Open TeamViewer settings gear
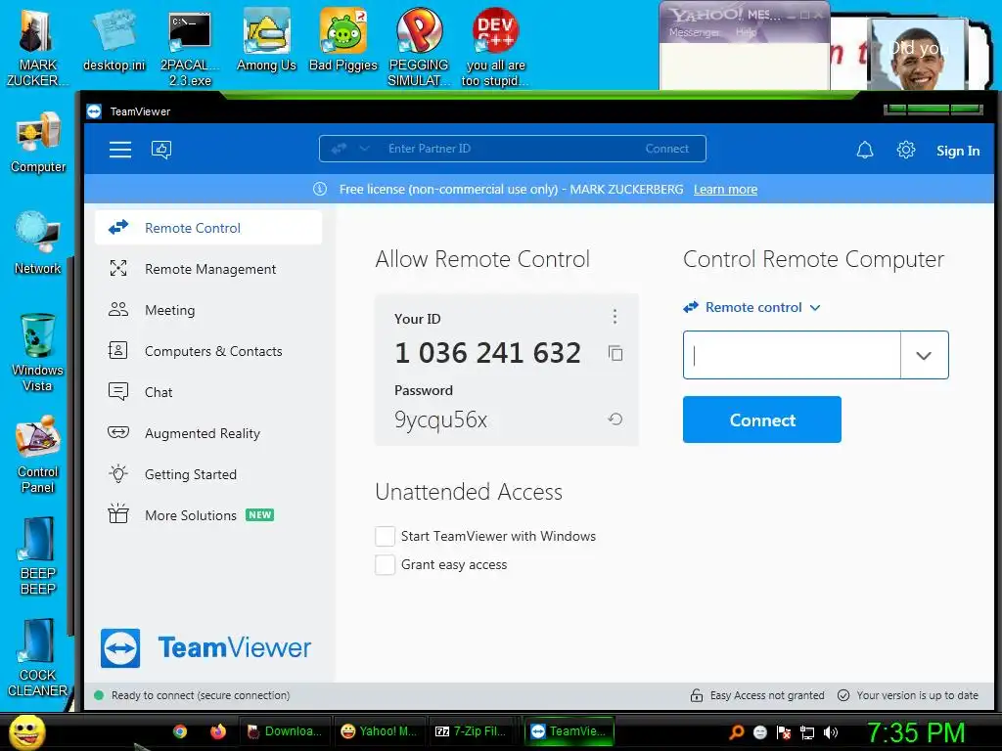This screenshot has width=1002, height=751. (905, 150)
